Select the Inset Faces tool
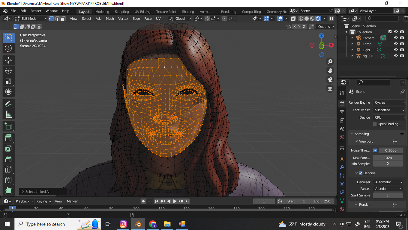 8,149
